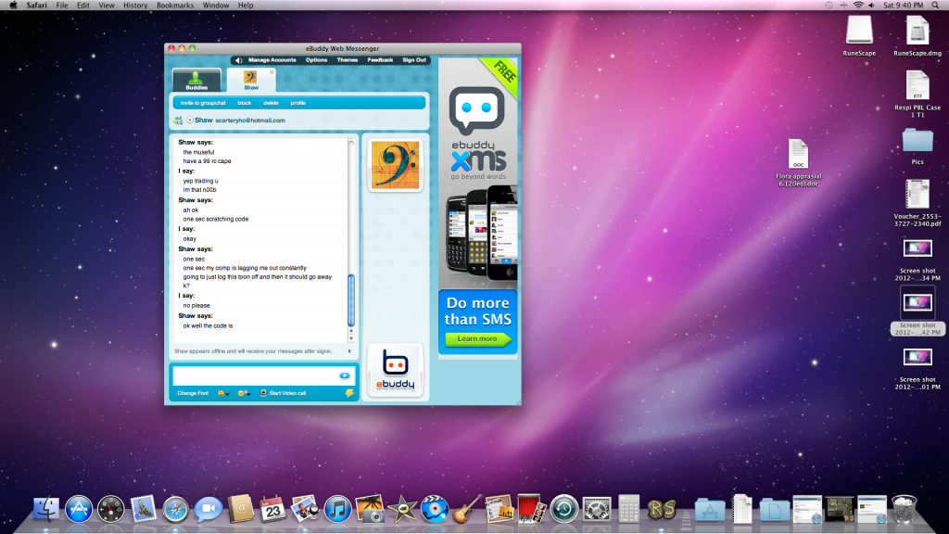Click the eBuddy logo box below the avatar
This screenshot has height=534, width=949.
pyautogui.click(x=395, y=371)
